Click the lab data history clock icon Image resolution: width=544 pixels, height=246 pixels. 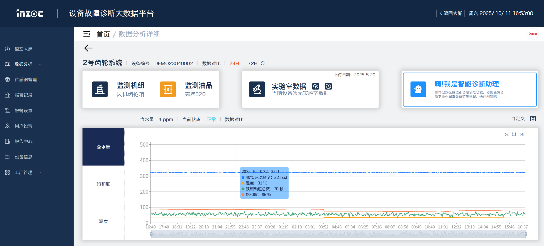coord(328,86)
